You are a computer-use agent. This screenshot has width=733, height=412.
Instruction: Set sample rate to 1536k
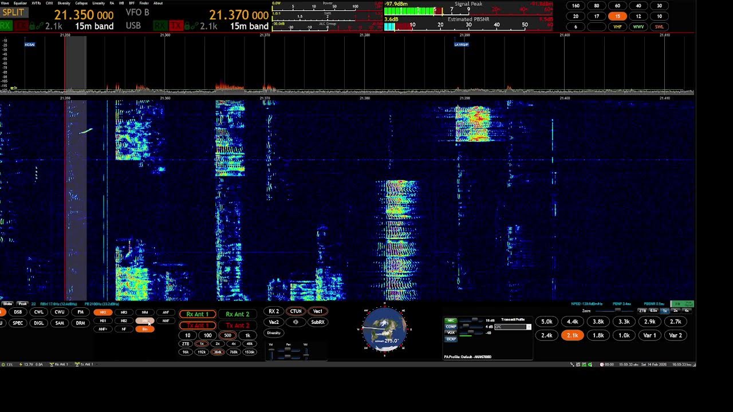coord(250,352)
